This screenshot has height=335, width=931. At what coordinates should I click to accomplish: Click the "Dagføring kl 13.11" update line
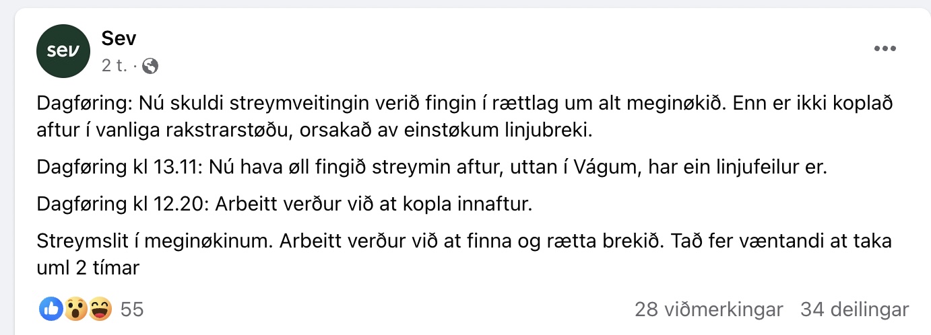pos(431,167)
